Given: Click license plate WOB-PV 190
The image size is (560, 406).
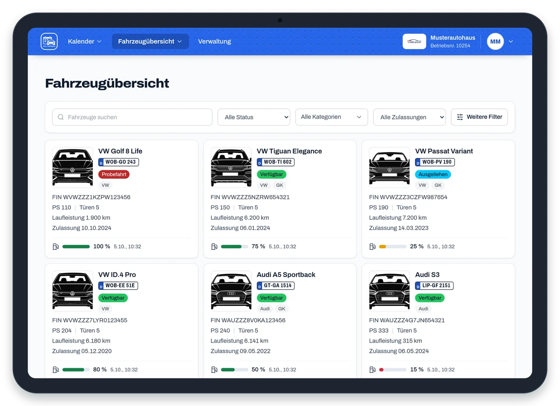Looking at the screenshot, I should [435, 162].
